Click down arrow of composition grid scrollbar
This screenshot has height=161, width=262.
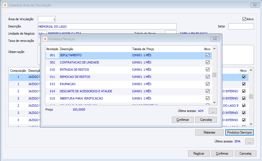click(251, 124)
